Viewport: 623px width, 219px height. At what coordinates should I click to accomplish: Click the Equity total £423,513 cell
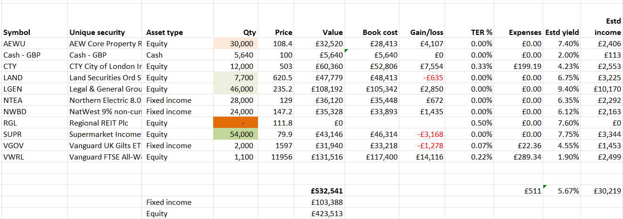click(x=325, y=213)
